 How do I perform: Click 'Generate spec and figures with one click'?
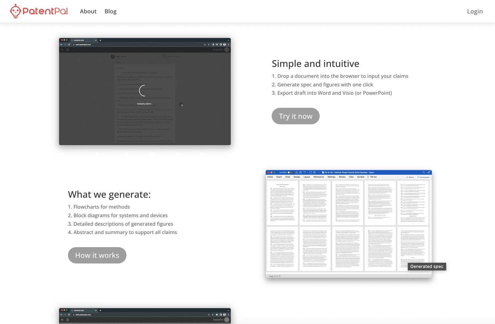322,84
